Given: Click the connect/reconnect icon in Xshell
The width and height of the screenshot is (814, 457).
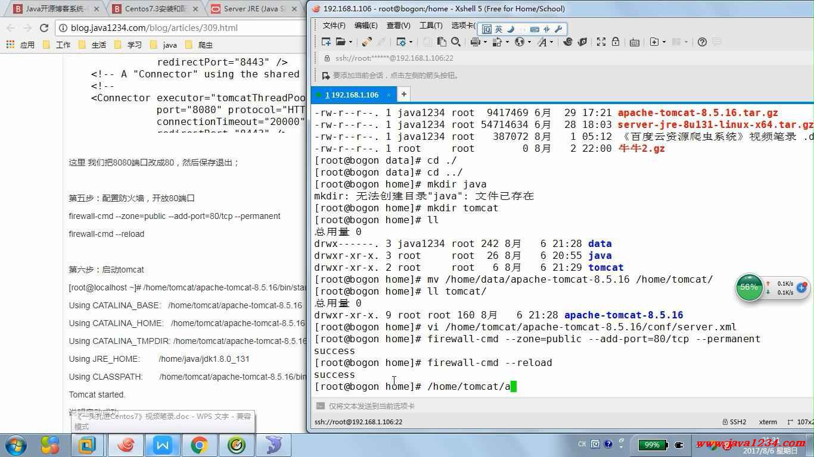Looking at the screenshot, I should [x=367, y=42].
